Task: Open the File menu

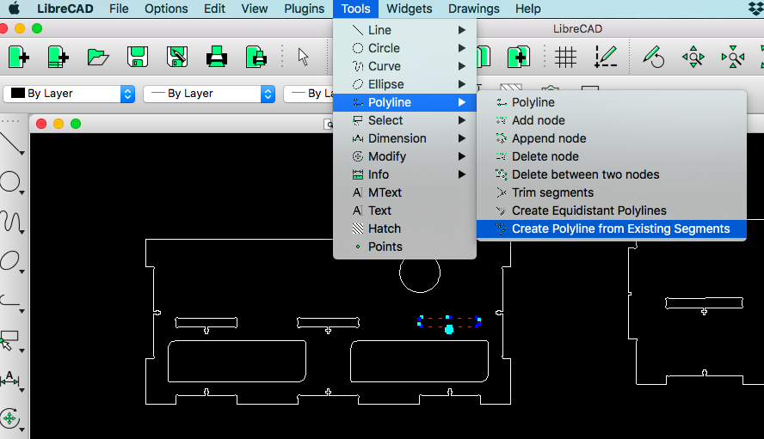Action: pos(119,9)
